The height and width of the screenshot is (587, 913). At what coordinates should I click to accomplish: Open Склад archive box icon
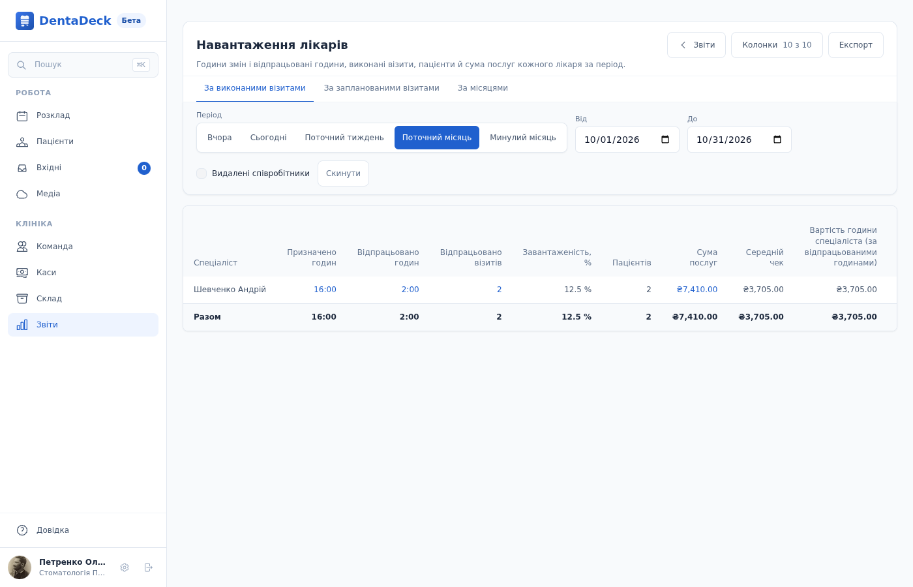pyautogui.click(x=22, y=299)
